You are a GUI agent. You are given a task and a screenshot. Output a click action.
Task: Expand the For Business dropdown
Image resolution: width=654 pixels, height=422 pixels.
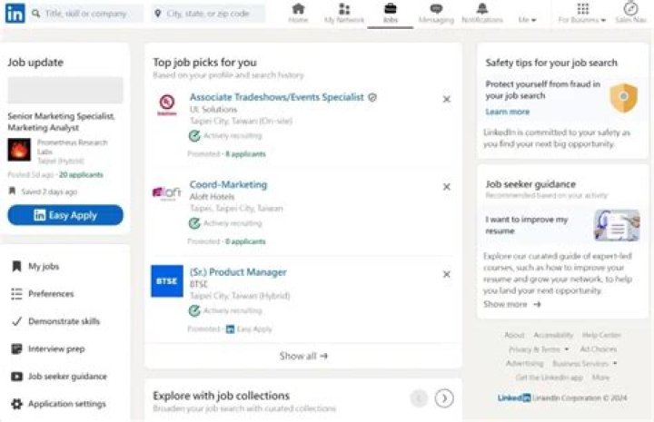tap(582, 14)
